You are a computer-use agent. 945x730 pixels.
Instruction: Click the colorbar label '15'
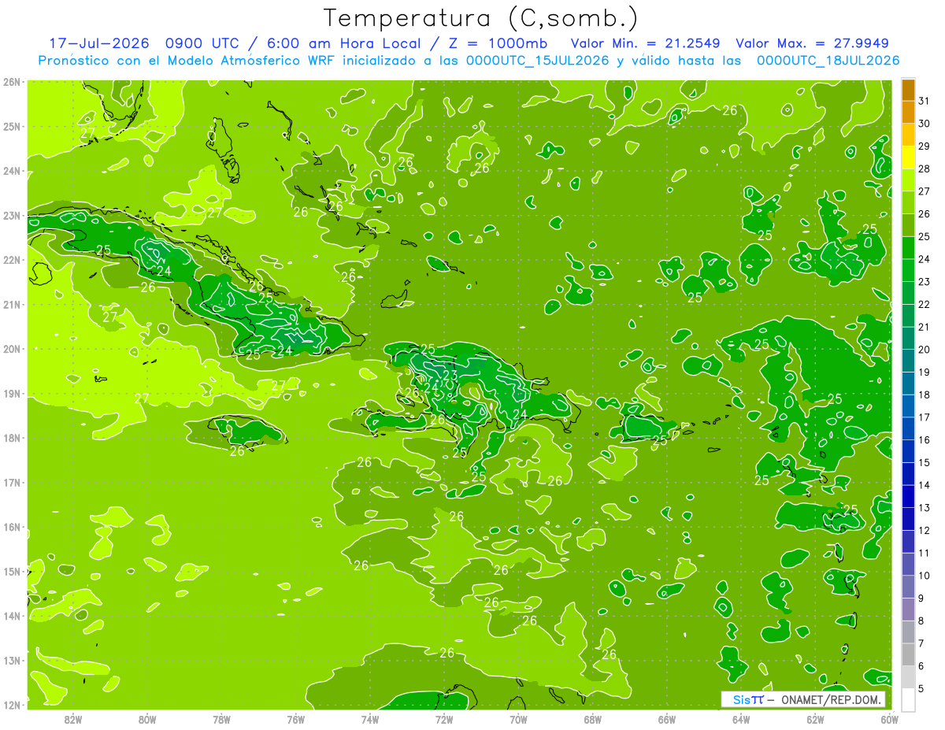[x=925, y=462]
